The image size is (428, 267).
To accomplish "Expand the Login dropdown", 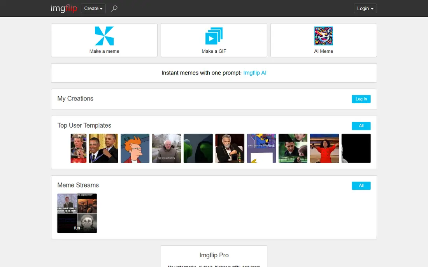I will [x=365, y=9].
